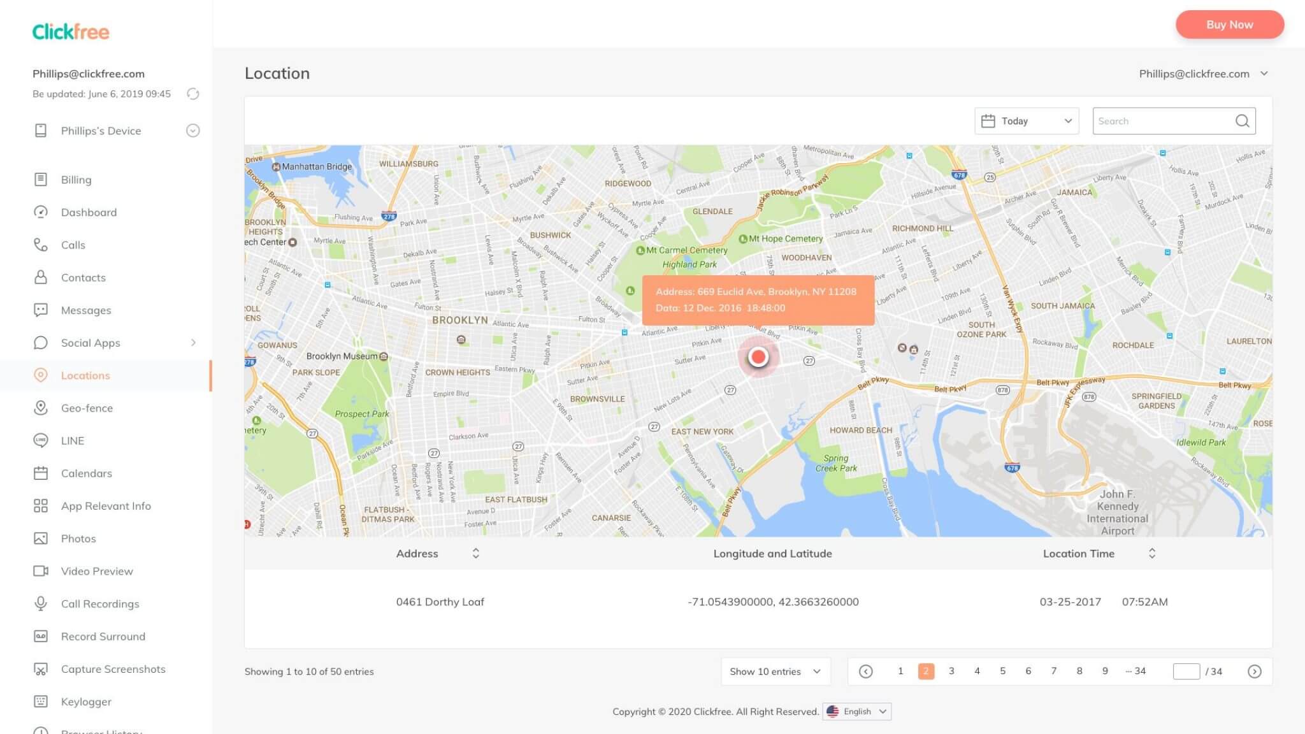Sort by Address column arrows
This screenshot has height=734, width=1305.
pyautogui.click(x=475, y=553)
